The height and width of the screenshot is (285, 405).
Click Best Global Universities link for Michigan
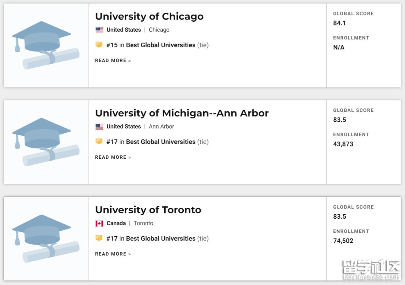160,142
